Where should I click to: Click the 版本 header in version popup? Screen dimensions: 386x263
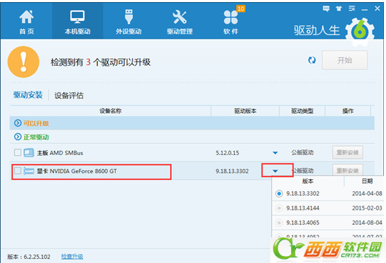click(308, 181)
